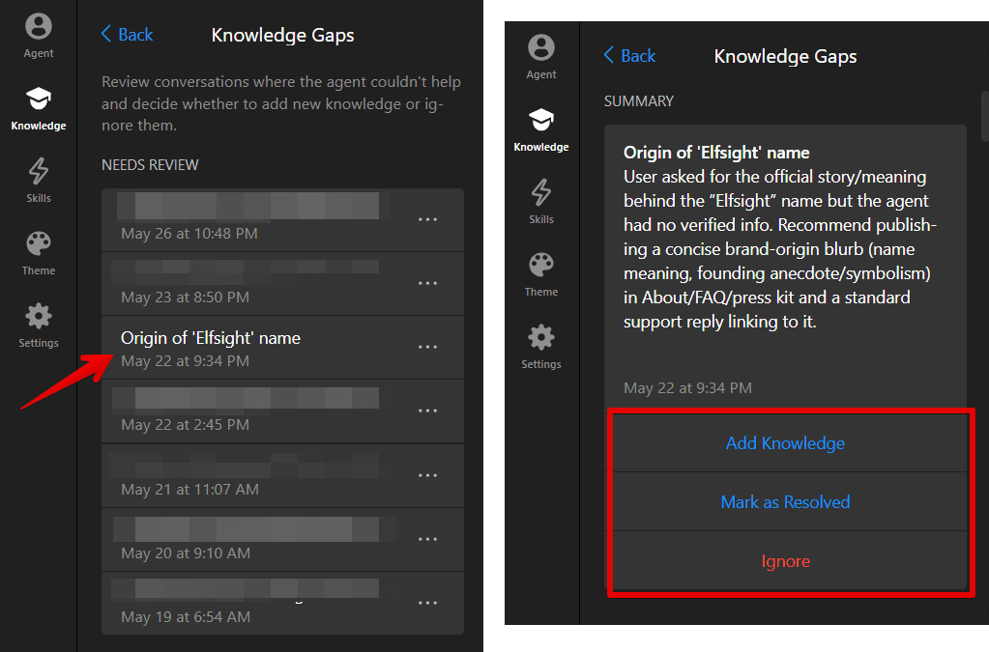Select the entry dated May 19 at 6:54 AM
Image resolution: width=989 pixels, height=652 pixels.
click(282, 603)
